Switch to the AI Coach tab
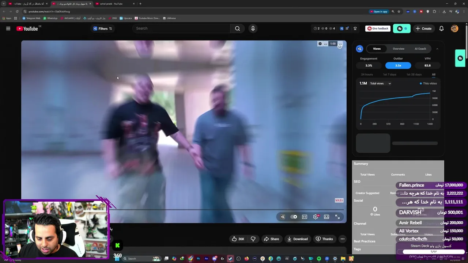The height and width of the screenshot is (263, 468). pyautogui.click(x=420, y=49)
